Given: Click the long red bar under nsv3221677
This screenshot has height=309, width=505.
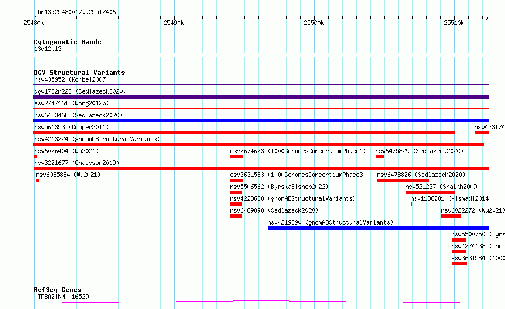Looking at the screenshot, I should point(261,168).
